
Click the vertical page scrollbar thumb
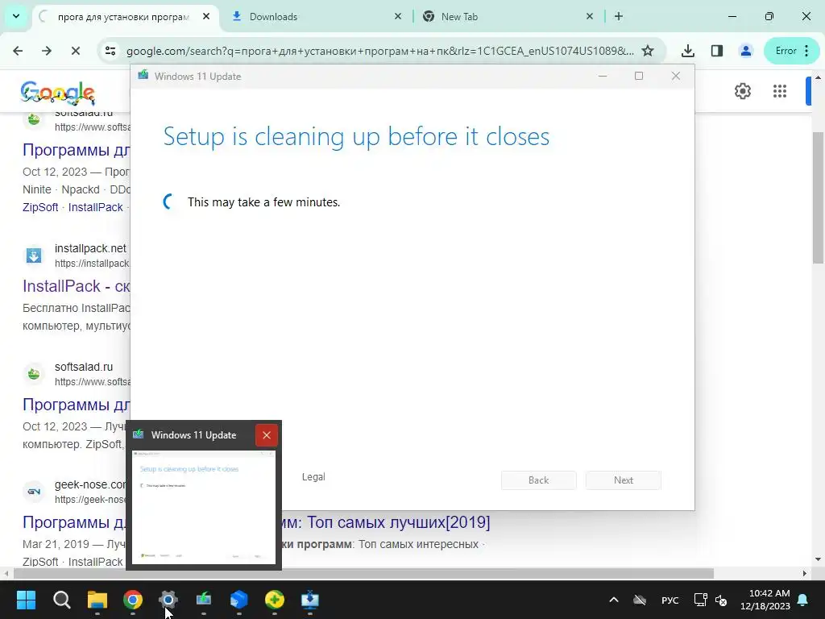818,198
